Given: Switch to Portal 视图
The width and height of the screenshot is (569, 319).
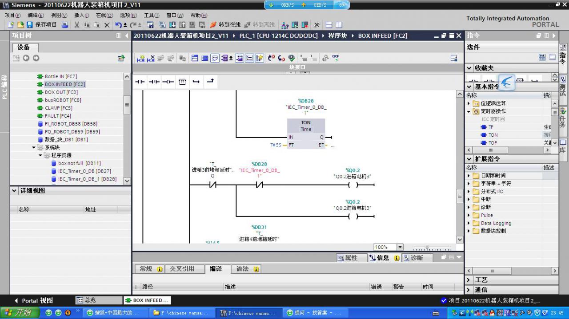Looking at the screenshot, I should 33,300.
